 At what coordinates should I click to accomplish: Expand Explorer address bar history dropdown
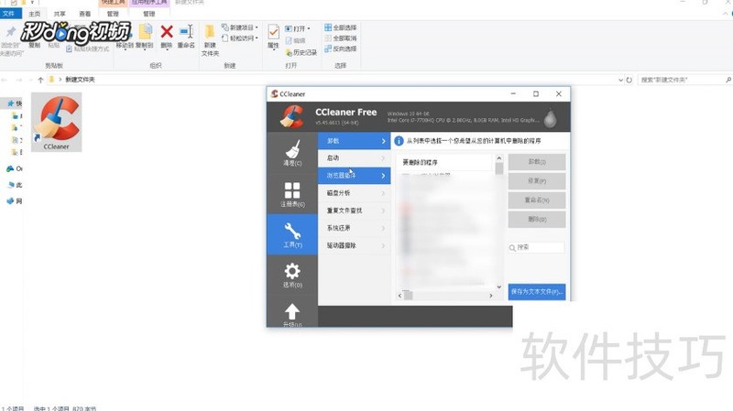[x=621, y=80]
